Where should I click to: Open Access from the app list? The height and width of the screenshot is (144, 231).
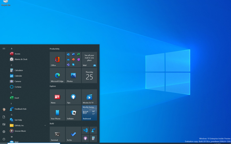pyautogui.click(x=28, y=54)
